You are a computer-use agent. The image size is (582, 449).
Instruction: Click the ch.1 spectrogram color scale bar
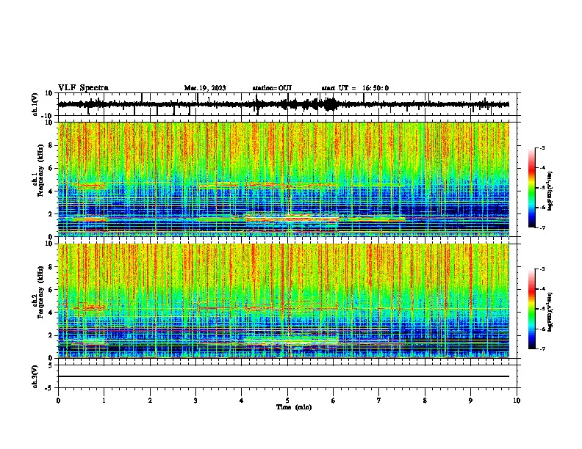(x=532, y=188)
